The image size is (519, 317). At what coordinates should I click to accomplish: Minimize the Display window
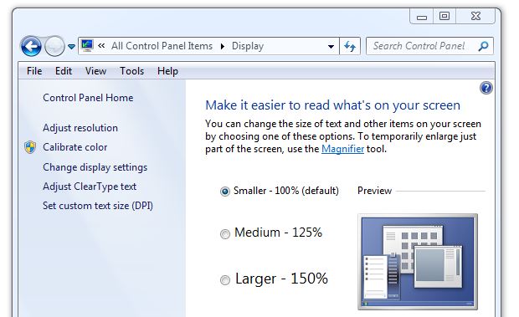tap(421, 16)
